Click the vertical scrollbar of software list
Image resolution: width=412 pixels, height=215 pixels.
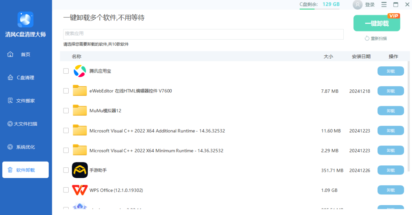point(408,116)
